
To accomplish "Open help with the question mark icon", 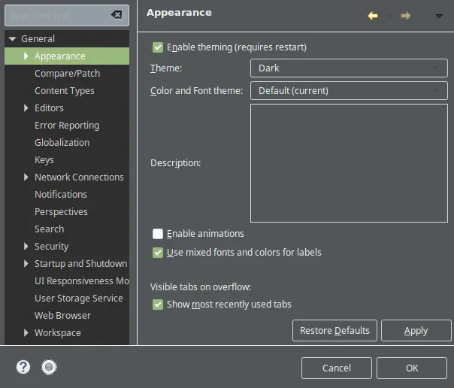I will (23, 367).
